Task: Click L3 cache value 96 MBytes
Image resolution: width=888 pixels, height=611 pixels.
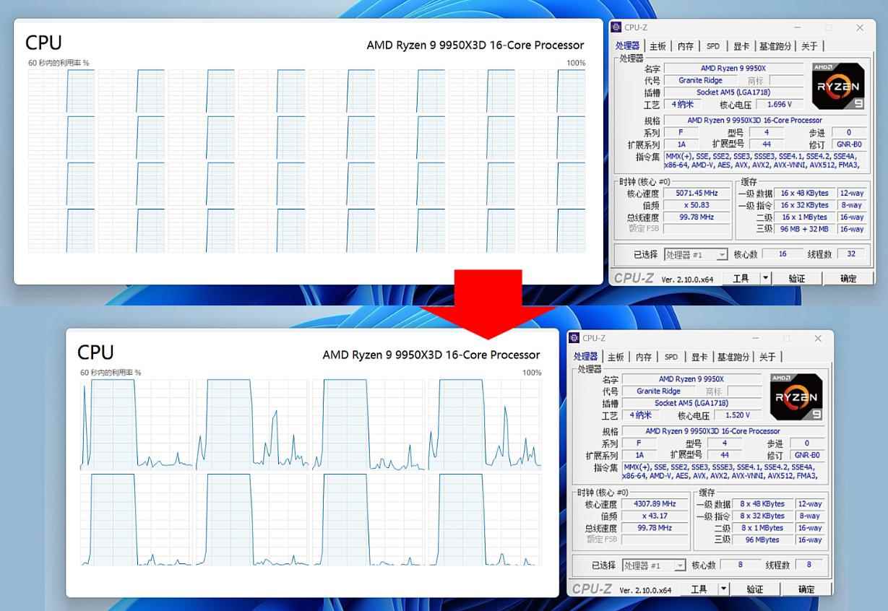Action: pos(762,539)
